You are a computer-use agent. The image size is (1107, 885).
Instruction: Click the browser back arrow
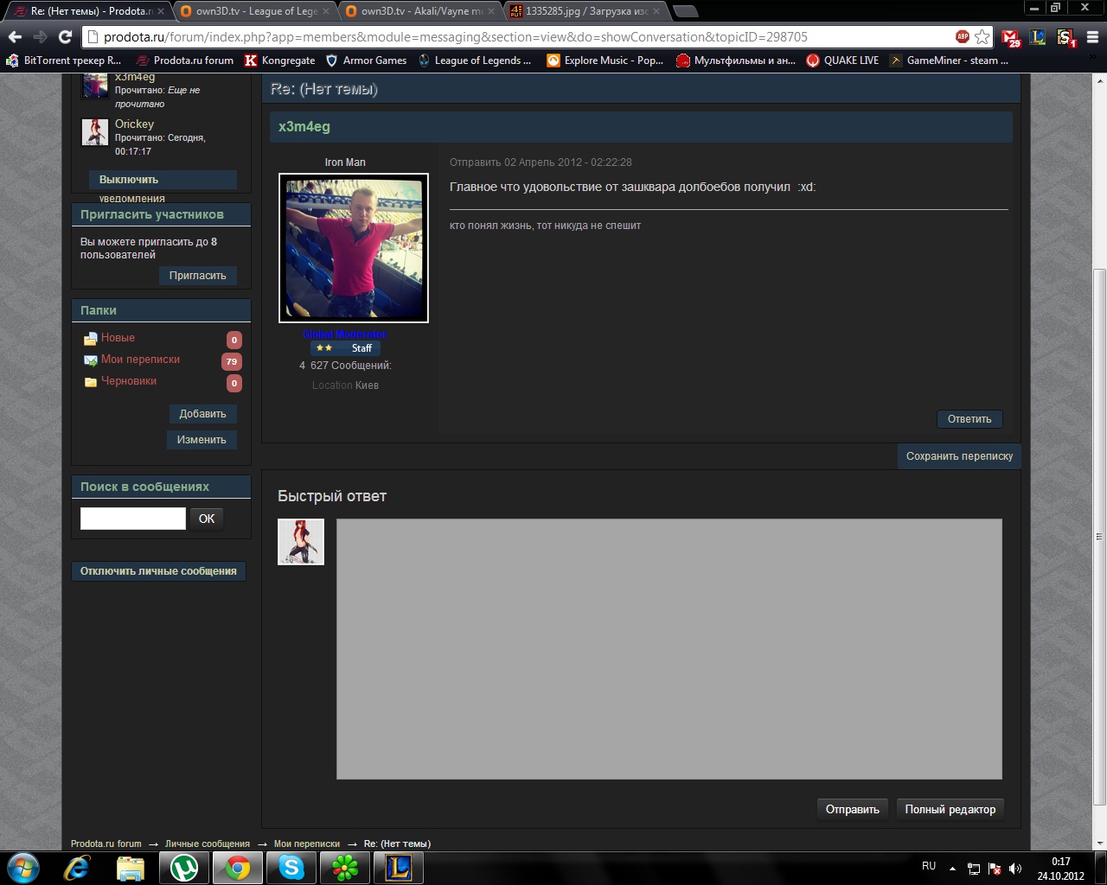tap(15, 37)
